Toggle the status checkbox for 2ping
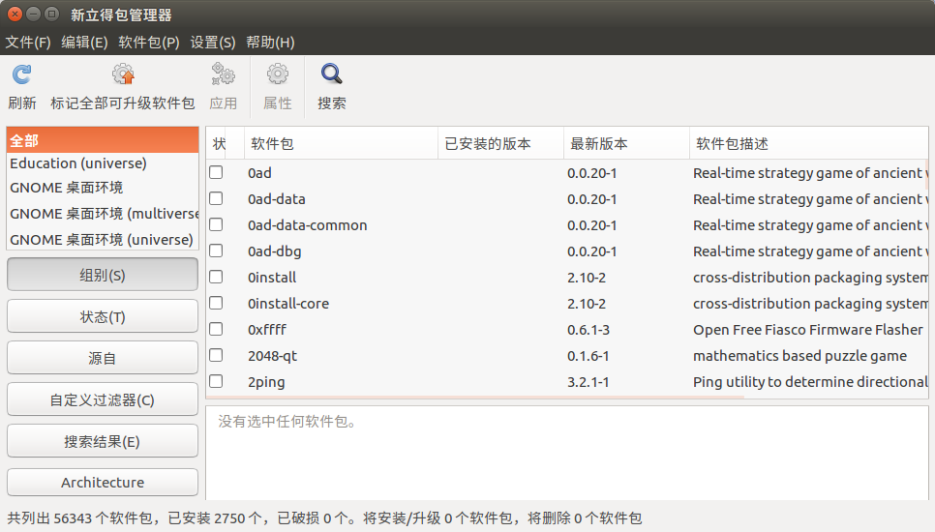 [216, 381]
